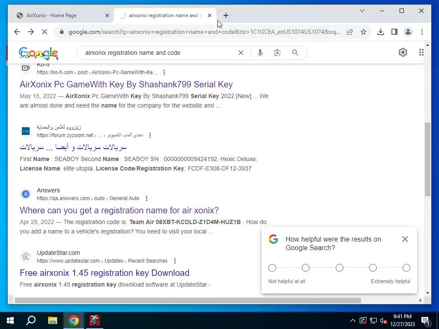The image size is (439, 329).
Task: Search by image with Google Lens
Action: (x=277, y=53)
